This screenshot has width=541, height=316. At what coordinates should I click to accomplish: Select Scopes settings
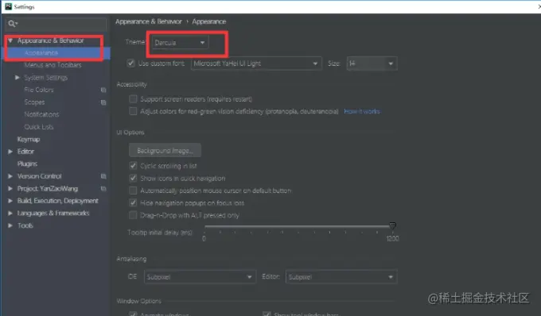(x=34, y=102)
